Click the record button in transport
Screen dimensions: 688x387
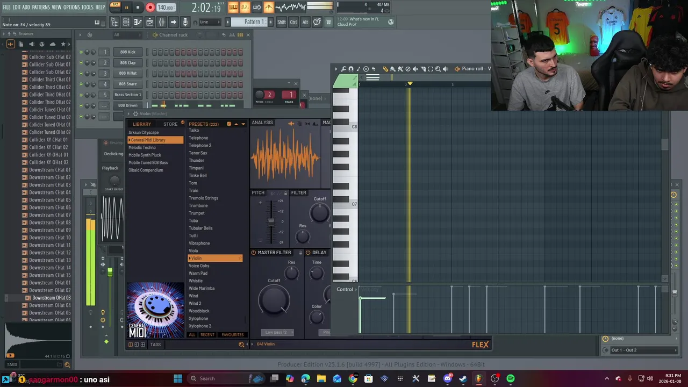point(150,8)
